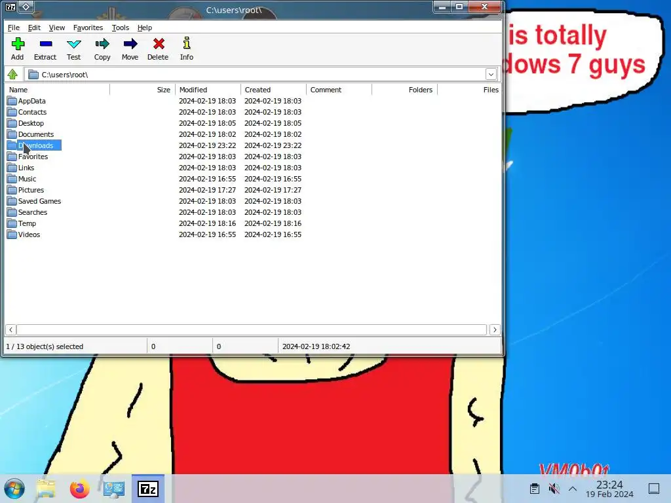Viewport: 671px width, 503px height.
Task: Click the Extract toolbar icon
Action: 45,44
